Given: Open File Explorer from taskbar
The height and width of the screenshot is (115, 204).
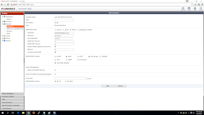Looking at the screenshot, I should pos(23,113).
